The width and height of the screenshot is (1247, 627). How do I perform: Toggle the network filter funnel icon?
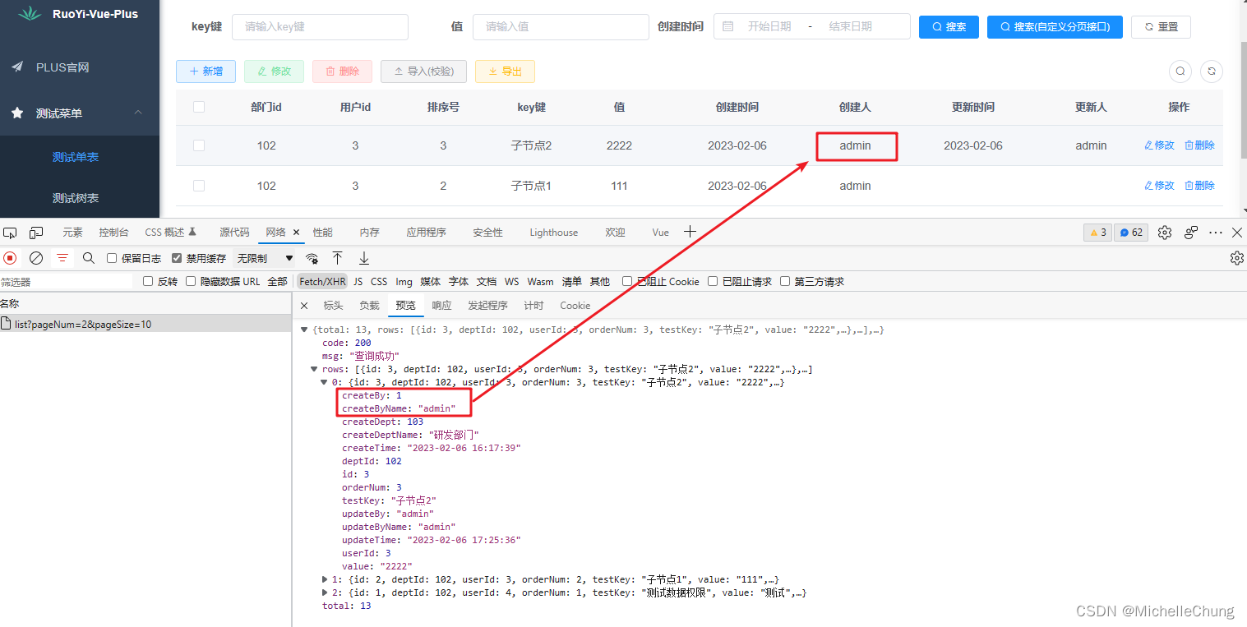[x=62, y=258]
